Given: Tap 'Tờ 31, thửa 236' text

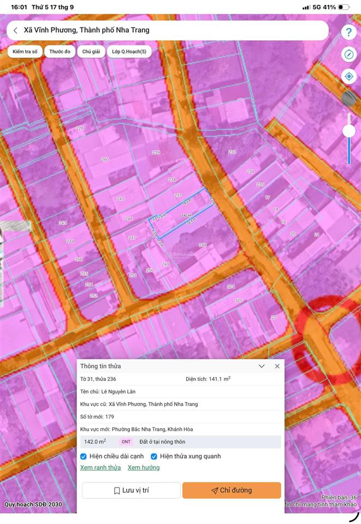Looking at the screenshot, I should pyautogui.click(x=98, y=379).
